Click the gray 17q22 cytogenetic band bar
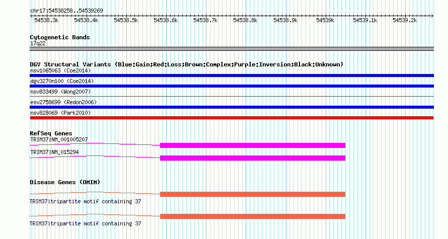 coord(232,49)
